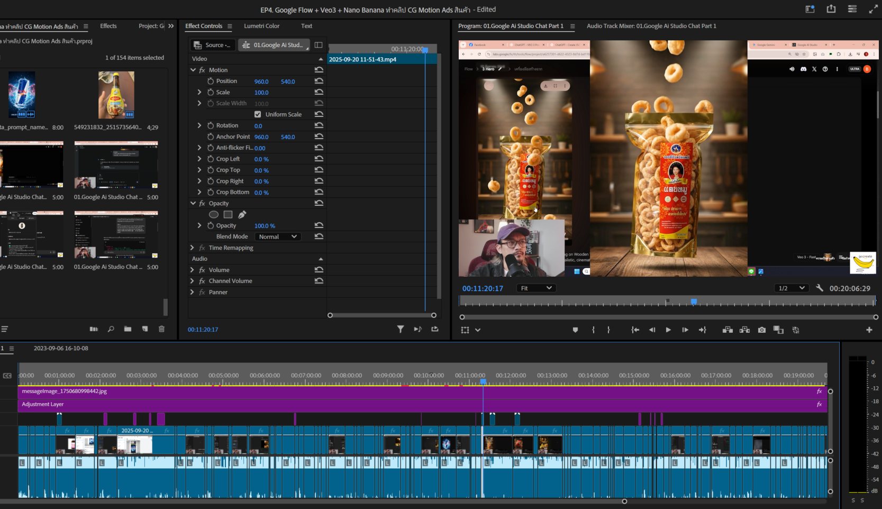Toggle the Opacity fx effect on/off
Screen dimensions: 882x509
point(202,203)
